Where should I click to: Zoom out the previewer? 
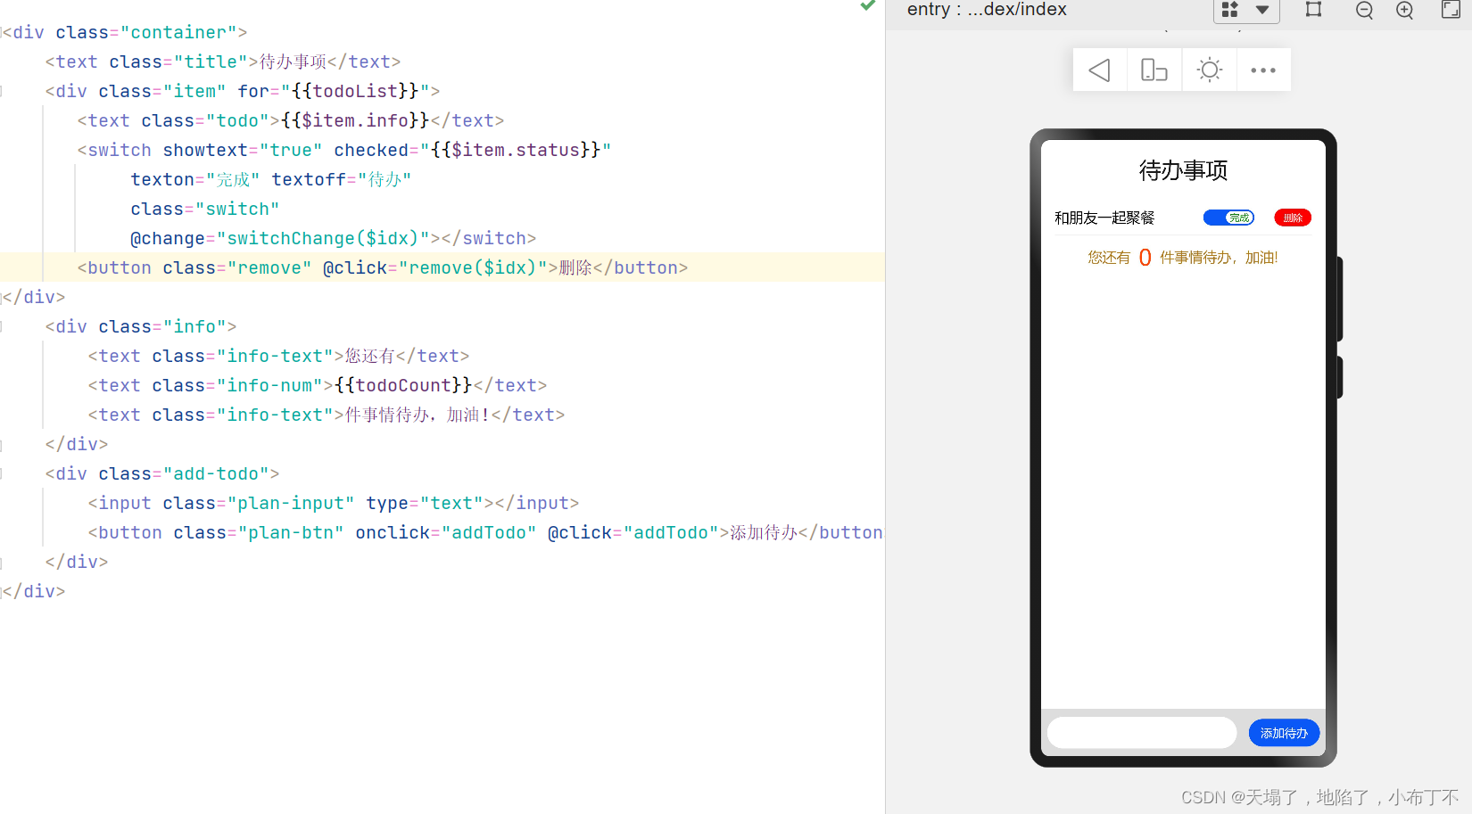pyautogui.click(x=1364, y=10)
